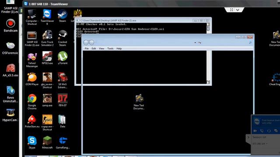Image resolution: width=280 pixels, height=157 pixels.
Task: Click the TeamViewer window title icon
Action: click(26, 4)
